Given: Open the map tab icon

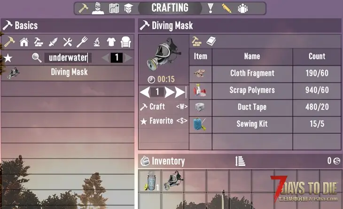Looking at the screenshot, I should 114,8.
